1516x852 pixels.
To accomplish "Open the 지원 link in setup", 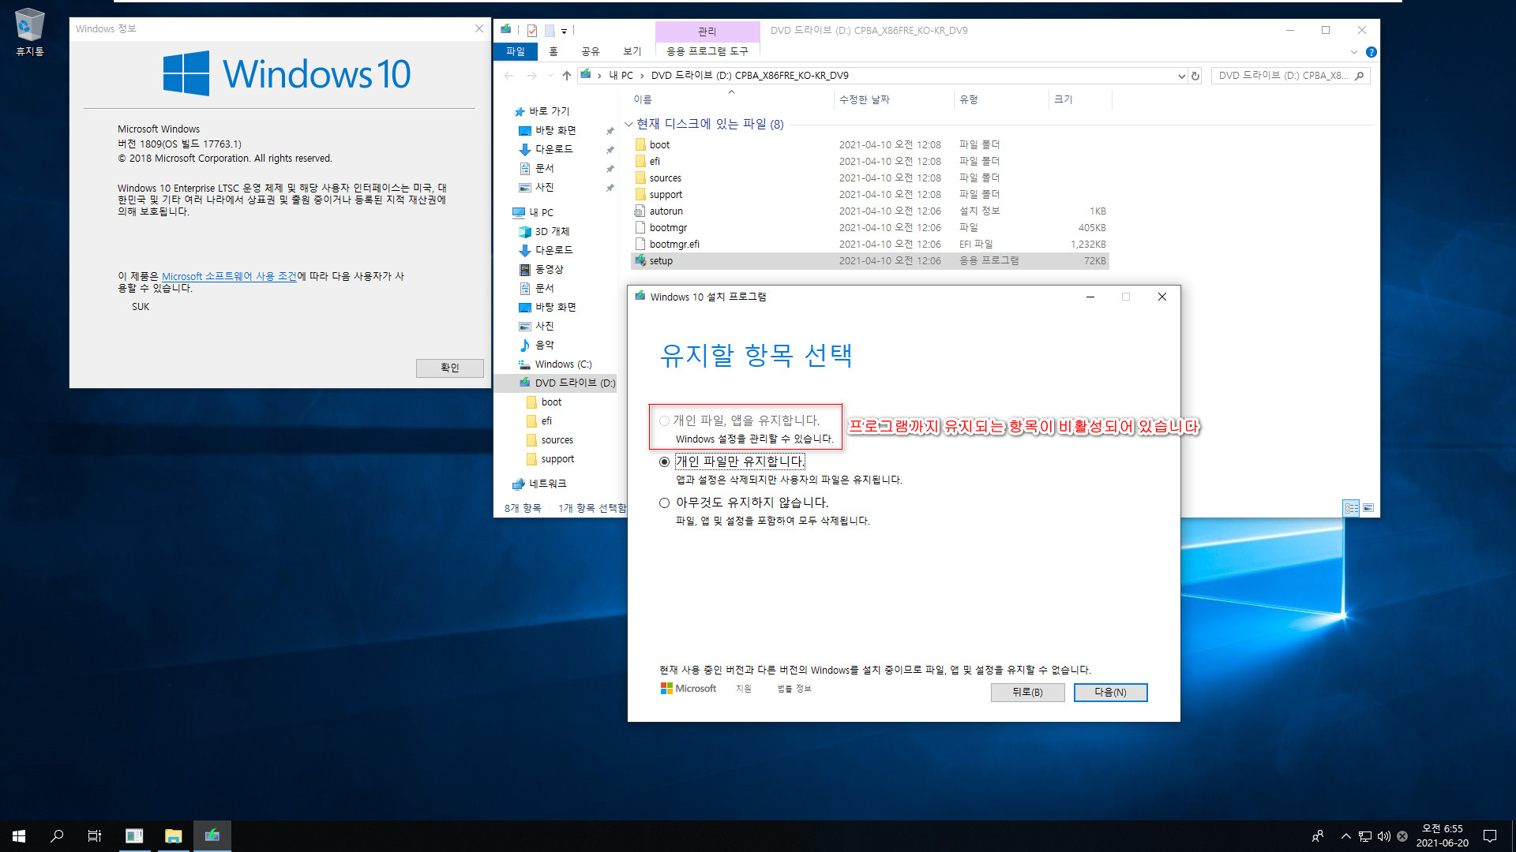I will click(744, 689).
